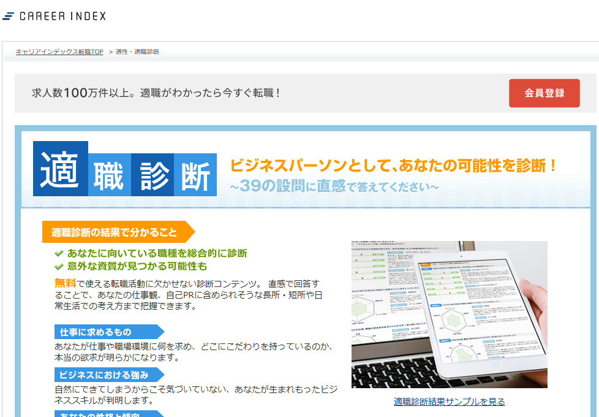
Task: Open the tablet diagnosis sample image
Action: 449,314
